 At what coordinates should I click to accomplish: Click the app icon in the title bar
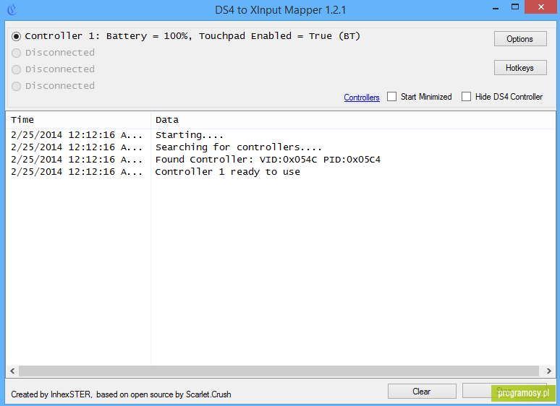coord(12,9)
